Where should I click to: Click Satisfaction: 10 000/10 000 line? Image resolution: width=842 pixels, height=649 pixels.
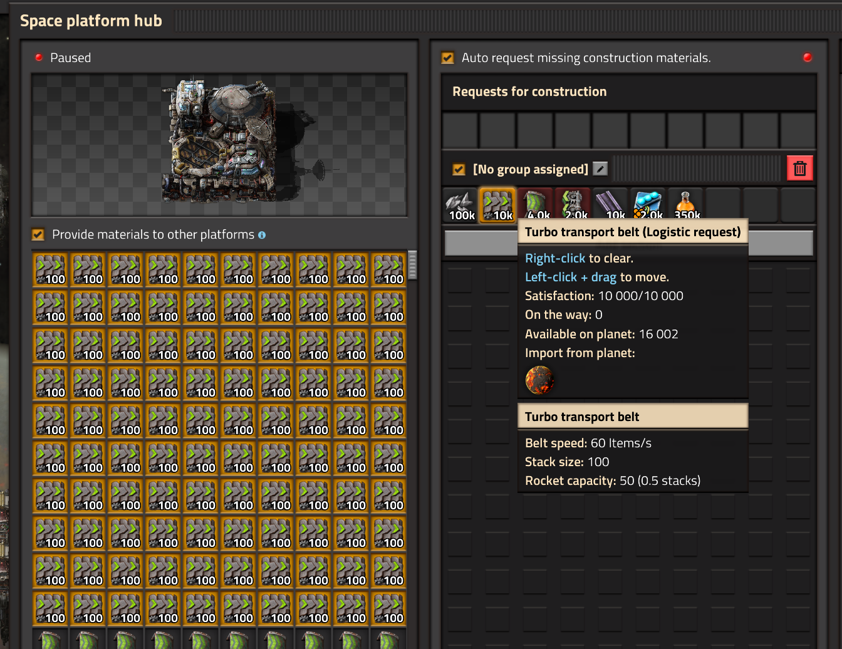[604, 296]
